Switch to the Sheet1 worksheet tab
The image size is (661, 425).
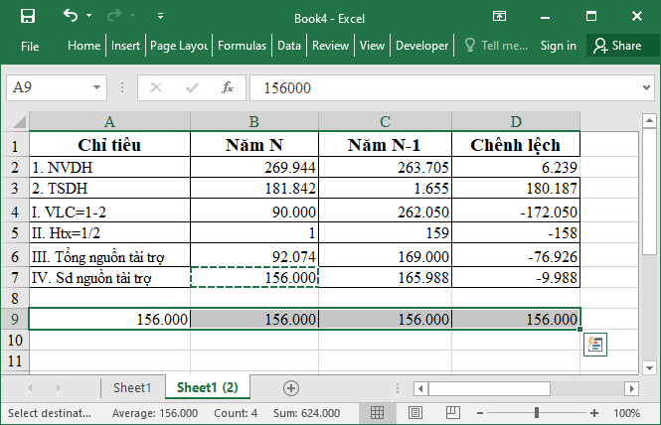[132, 387]
